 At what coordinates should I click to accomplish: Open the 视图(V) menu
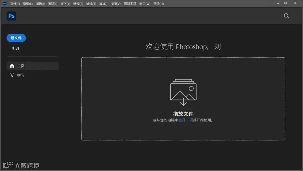click(x=115, y=4)
